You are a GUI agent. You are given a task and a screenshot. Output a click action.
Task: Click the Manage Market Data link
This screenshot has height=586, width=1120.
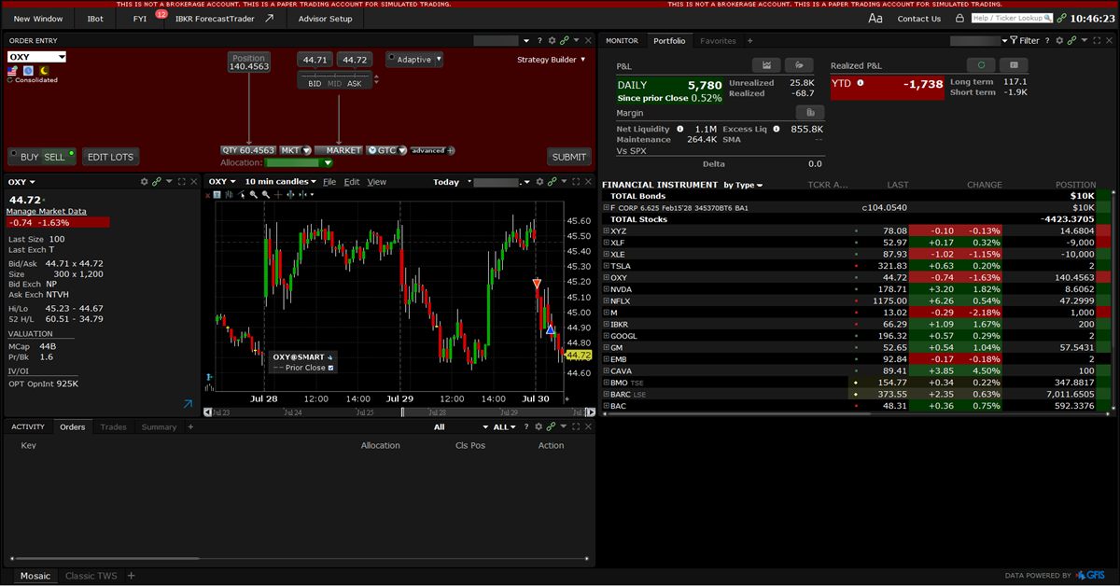click(x=46, y=212)
